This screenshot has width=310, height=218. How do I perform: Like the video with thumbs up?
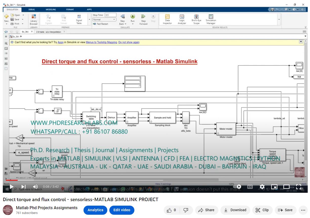(172, 210)
